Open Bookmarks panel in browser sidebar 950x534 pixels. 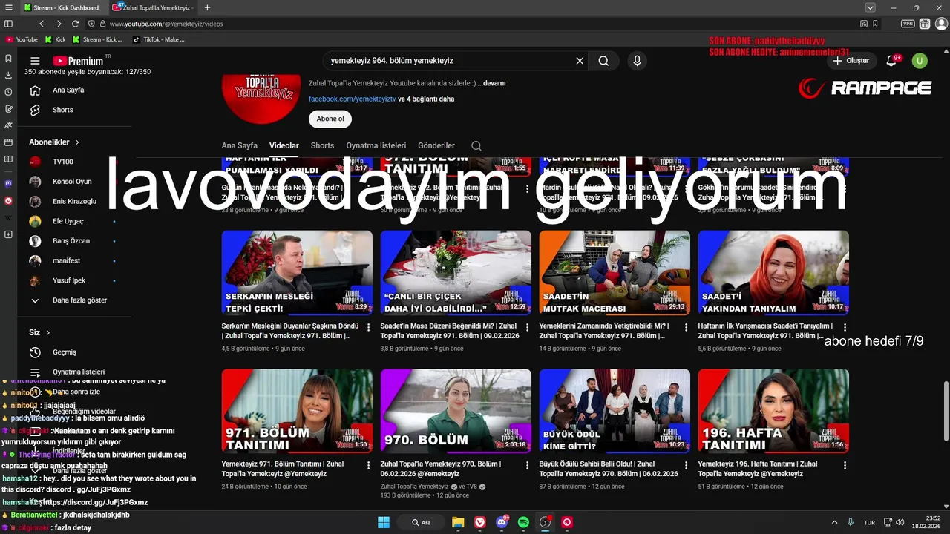[8, 58]
